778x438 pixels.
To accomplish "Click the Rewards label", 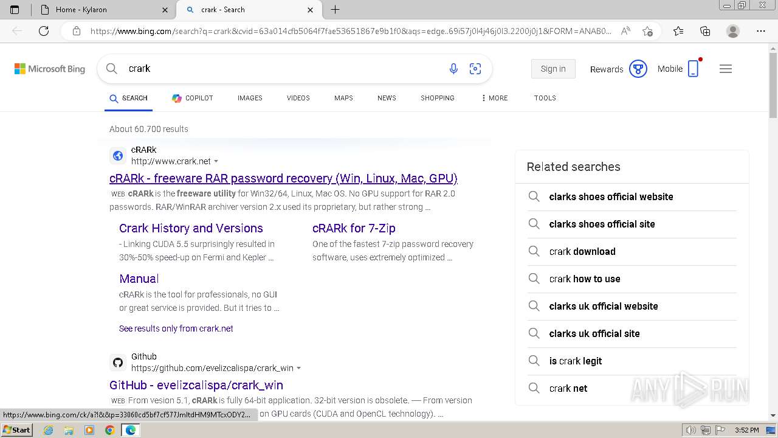I will [607, 69].
